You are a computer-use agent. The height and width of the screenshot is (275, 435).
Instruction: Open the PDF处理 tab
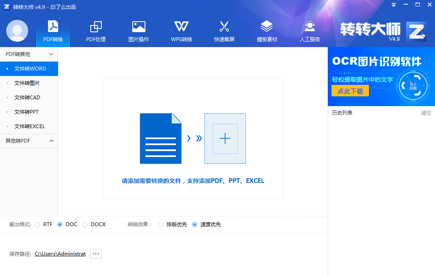[x=96, y=31]
